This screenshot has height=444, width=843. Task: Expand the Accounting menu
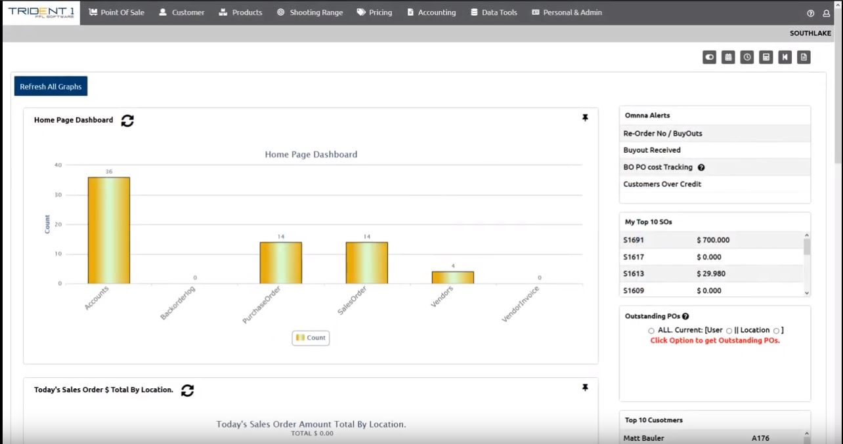tap(431, 12)
